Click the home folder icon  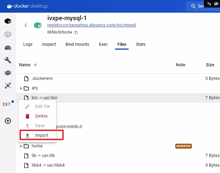coord(26,146)
